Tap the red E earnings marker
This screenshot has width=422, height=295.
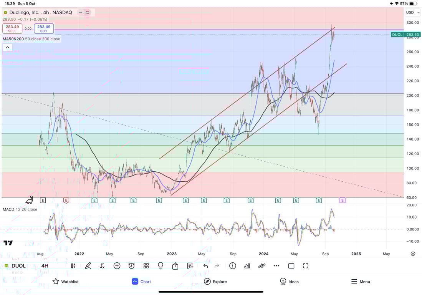[x=66, y=200]
